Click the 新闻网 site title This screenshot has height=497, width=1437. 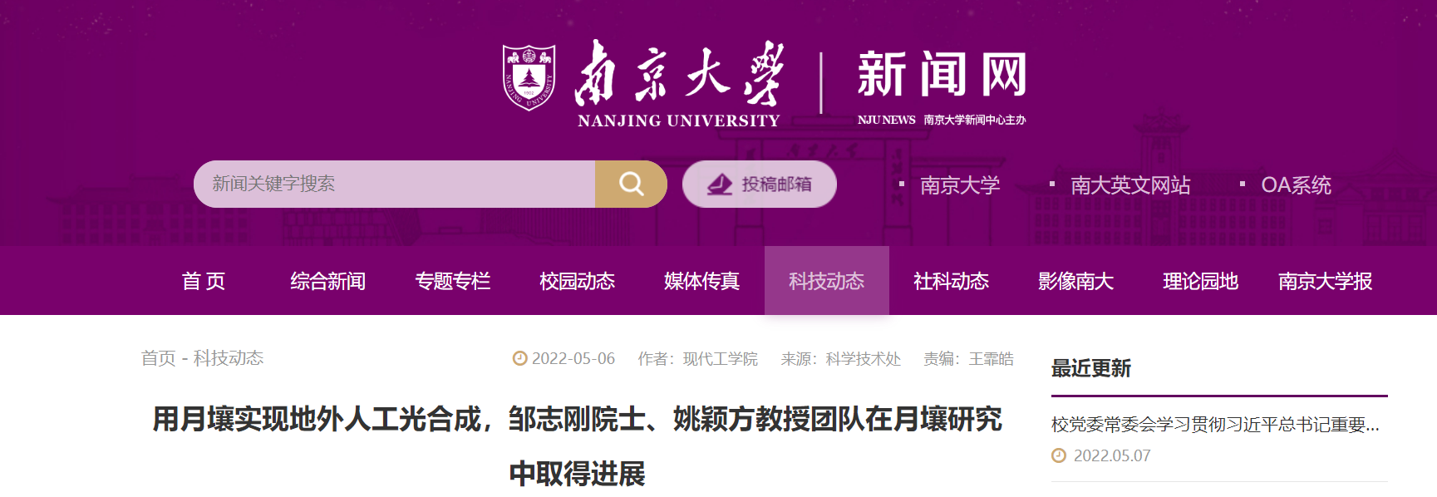pyautogui.click(x=942, y=75)
